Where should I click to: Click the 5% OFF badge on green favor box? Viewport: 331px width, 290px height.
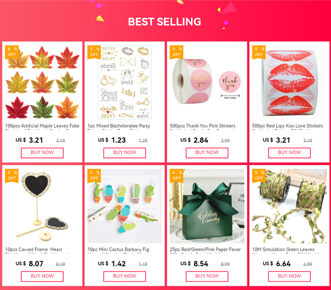[176, 175]
